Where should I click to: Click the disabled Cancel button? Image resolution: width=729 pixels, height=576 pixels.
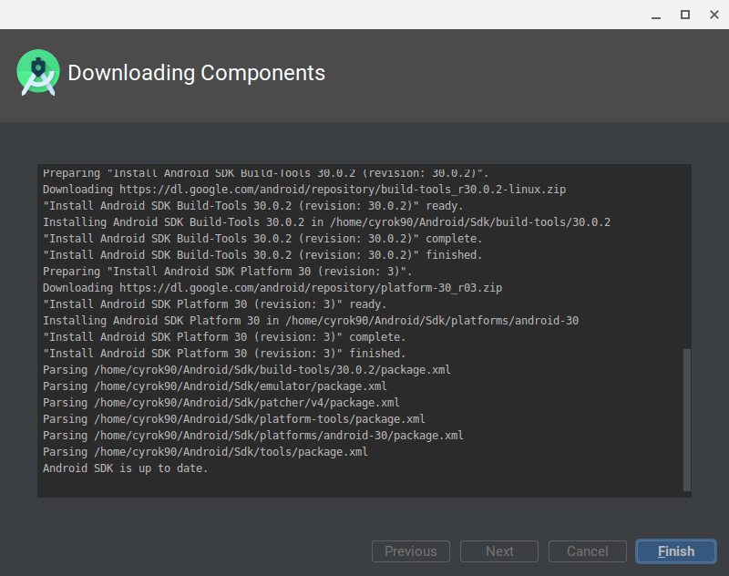click(x=588, y=551)
